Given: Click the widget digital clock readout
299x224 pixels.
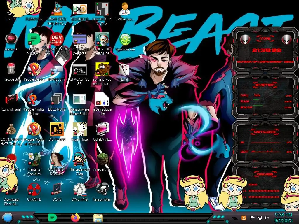Looking at the screenshot, I should pyautogui.click(x=267, y=50).
